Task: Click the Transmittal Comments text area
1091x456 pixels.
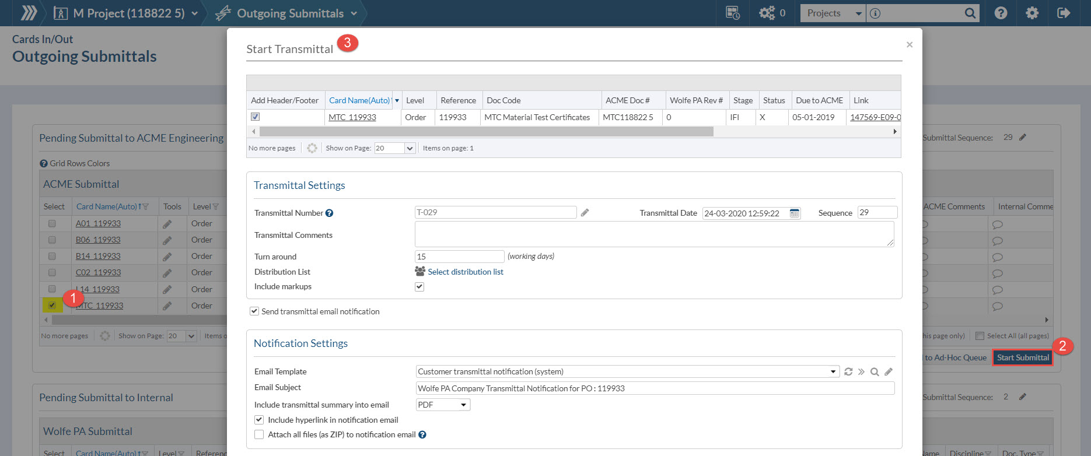Action: point(655,234)
